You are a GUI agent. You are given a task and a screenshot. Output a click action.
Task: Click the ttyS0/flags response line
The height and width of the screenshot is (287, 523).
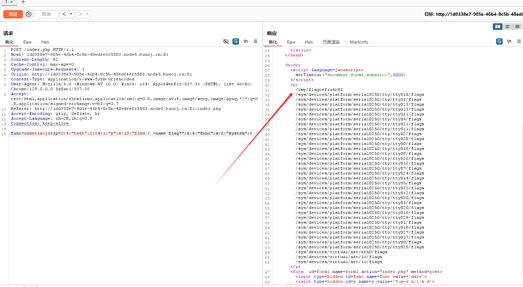click(359, 144)
